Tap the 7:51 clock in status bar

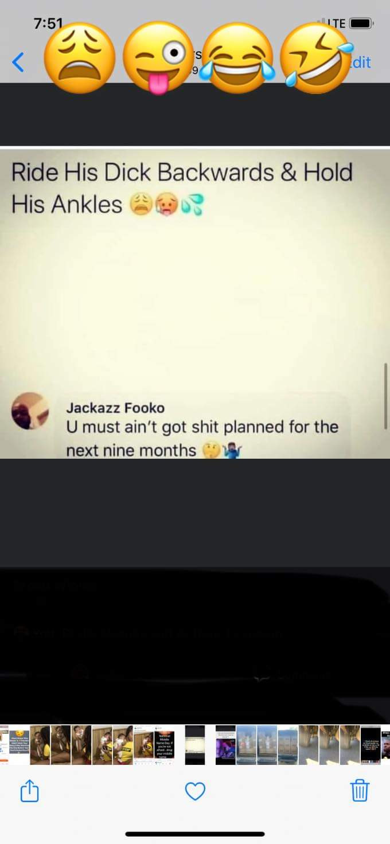click(48, 24)
